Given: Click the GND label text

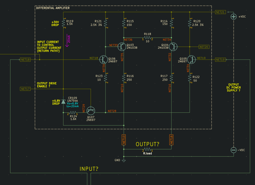Looking at the screenshot, I should coord(117,160).
